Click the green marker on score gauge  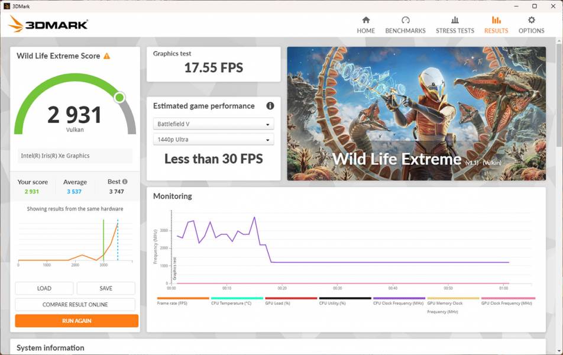119,98
